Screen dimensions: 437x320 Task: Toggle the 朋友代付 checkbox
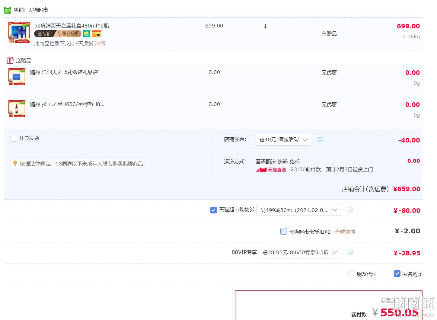[352, 274]
